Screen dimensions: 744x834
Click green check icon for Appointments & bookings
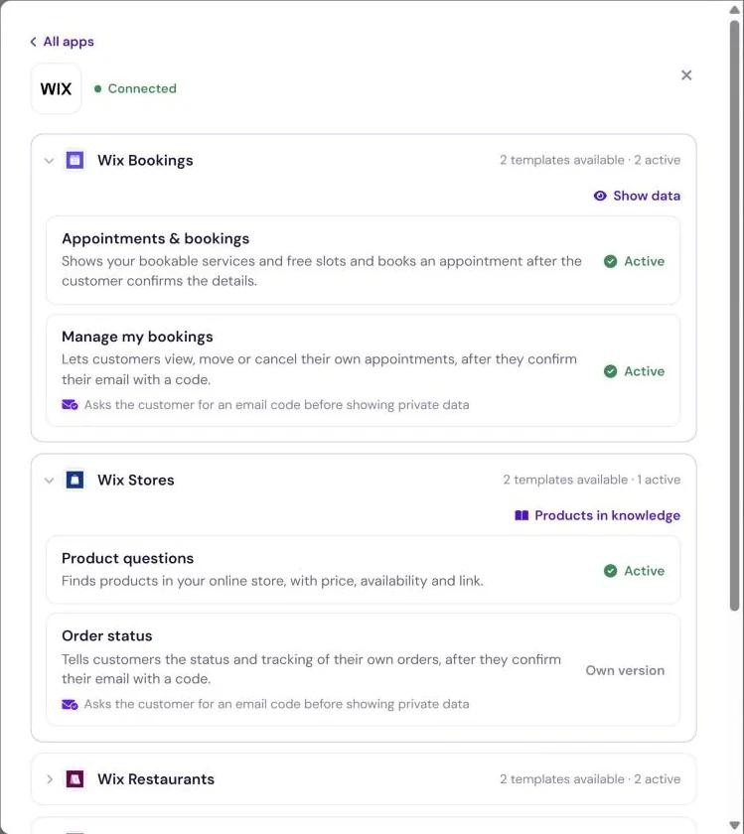click(x=611, y=261)
